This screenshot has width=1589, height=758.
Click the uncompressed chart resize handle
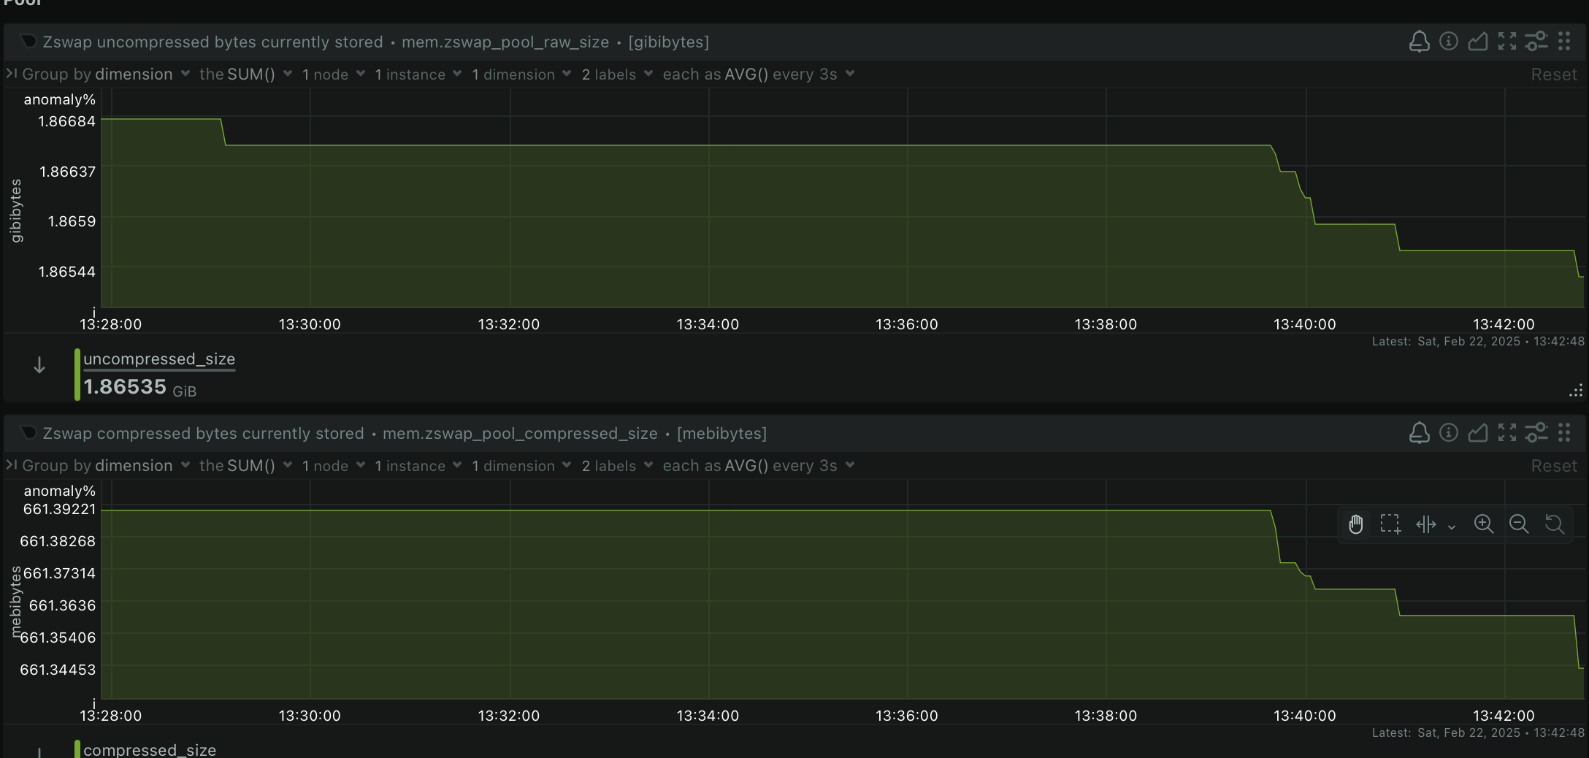[x=1576, y=391]
